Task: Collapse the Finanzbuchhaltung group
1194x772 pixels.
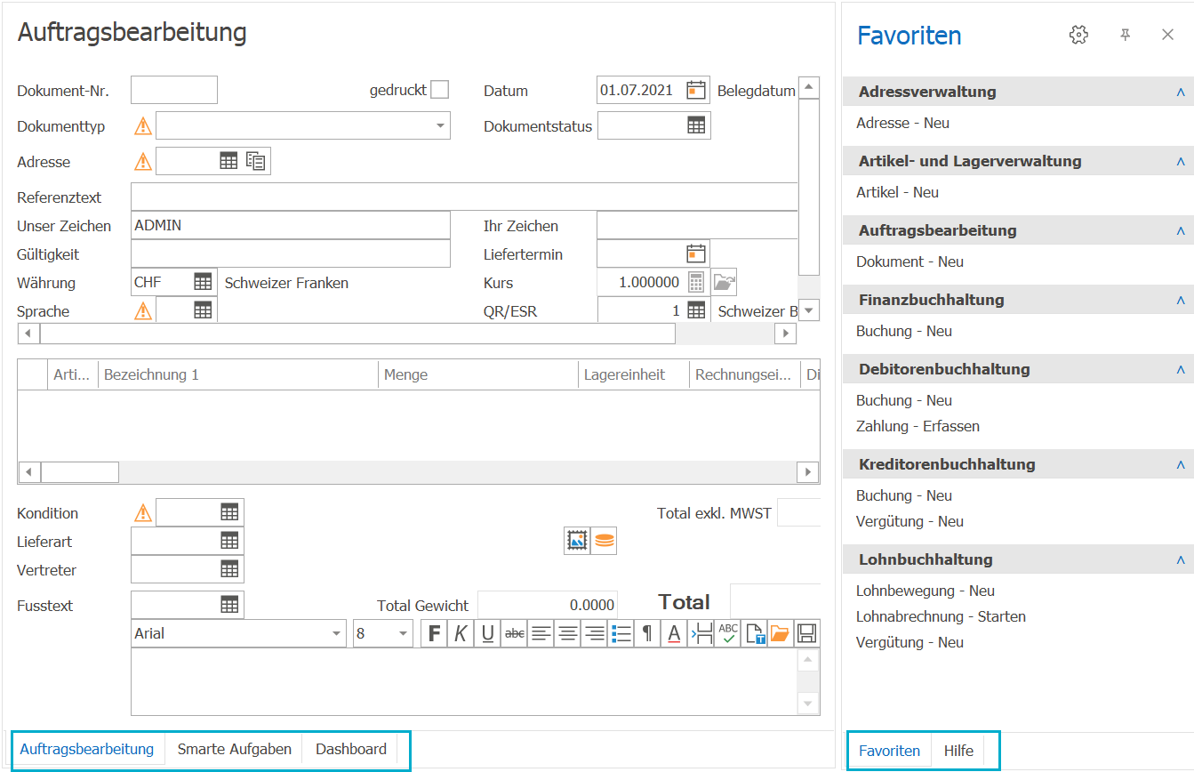Action: coord(1181,300)
